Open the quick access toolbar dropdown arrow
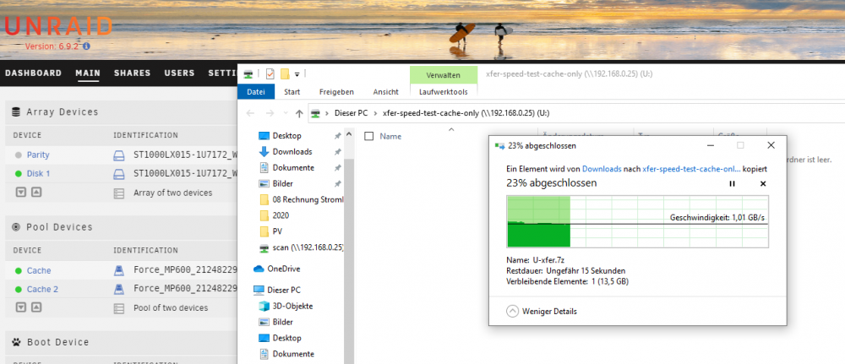The image size is (845, 364). click(x=297, y=73)
